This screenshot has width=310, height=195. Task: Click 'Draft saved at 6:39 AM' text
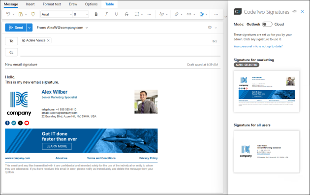point(202,65)
